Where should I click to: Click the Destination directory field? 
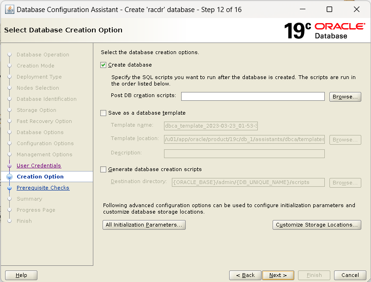(248, 182)
